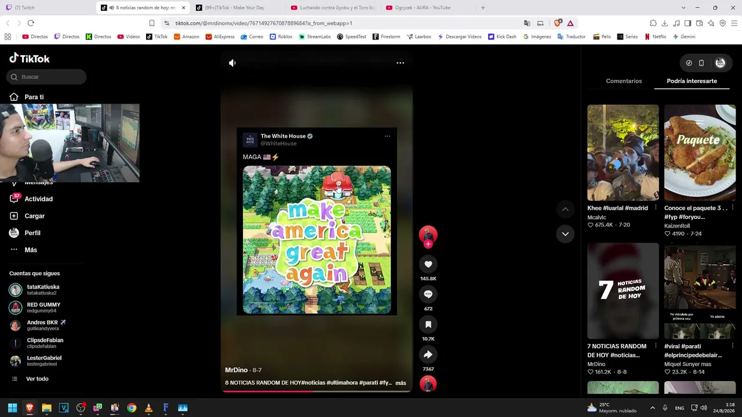Open video options three-dot menu
Viewport: 742px width, 417px height.
[400, 63]
